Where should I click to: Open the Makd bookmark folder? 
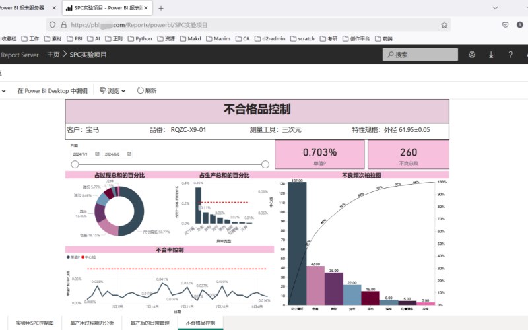[x=191, y=39]
